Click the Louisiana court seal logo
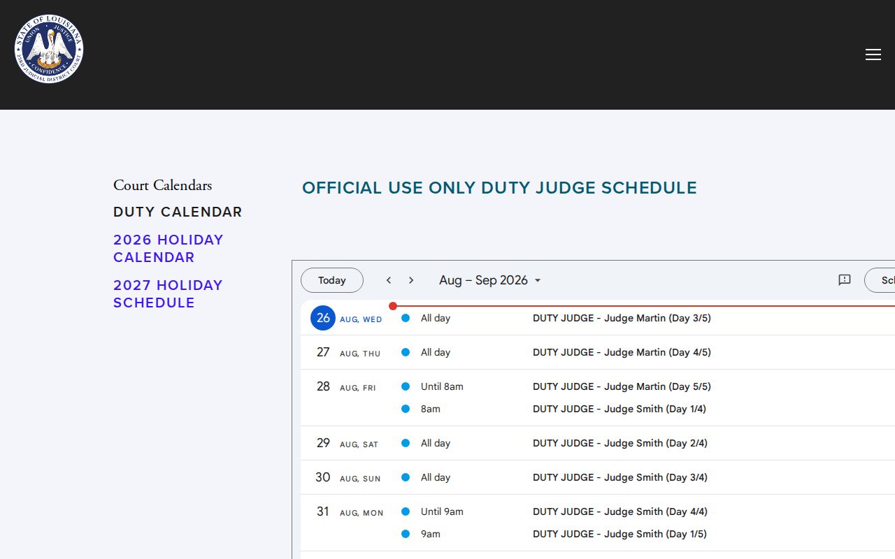This screenshot has height=559, width=895. (x=49, y=49)
